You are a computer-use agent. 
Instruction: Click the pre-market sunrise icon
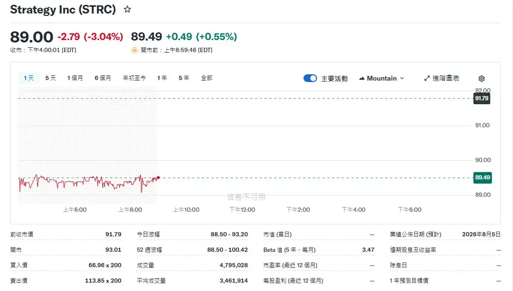point(134,50)
